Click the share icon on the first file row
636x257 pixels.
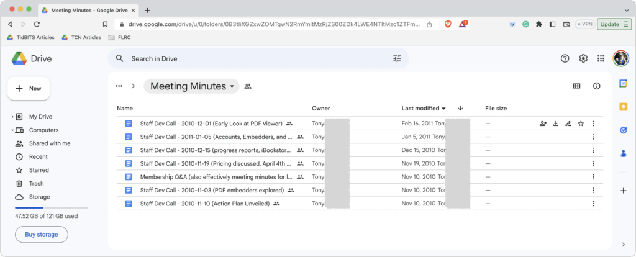click(x=543, y=124)
